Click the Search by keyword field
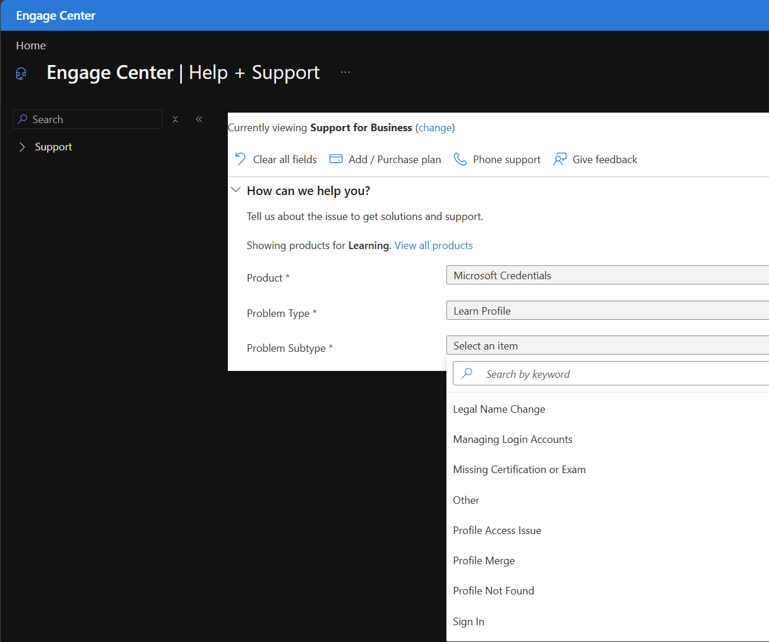The width and height of the screenshot is (769, 642). pos(611,374)
